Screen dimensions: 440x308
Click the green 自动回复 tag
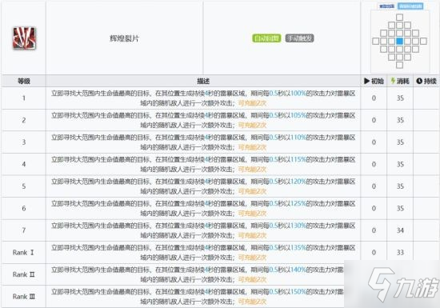pos(266,38)
